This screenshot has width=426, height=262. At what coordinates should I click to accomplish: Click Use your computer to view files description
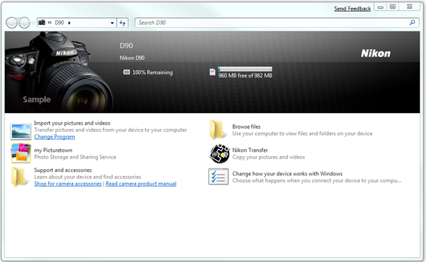tap(303, 133)
